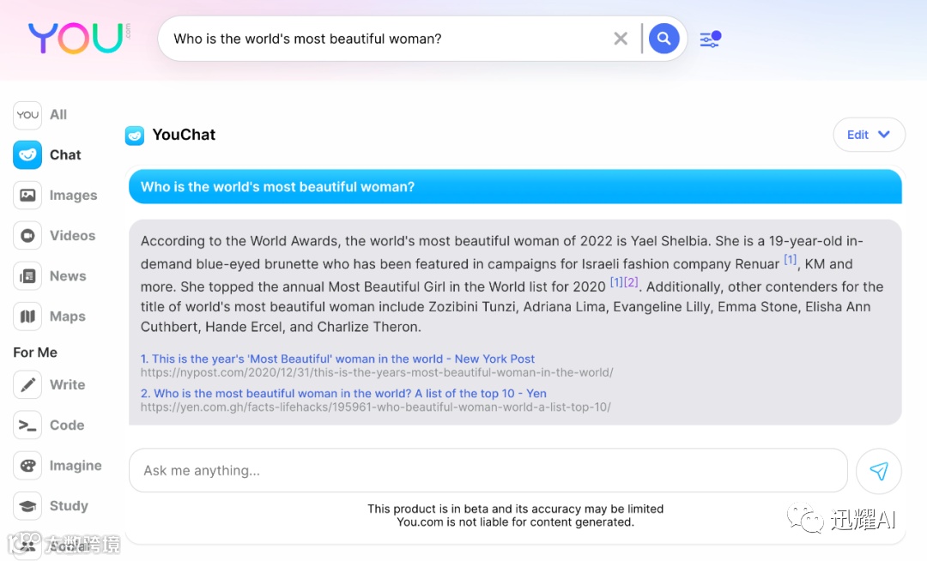Viewport: 927px width, 561px height.
Task: Click the Edit dropdown chevron
Action: 884,135
